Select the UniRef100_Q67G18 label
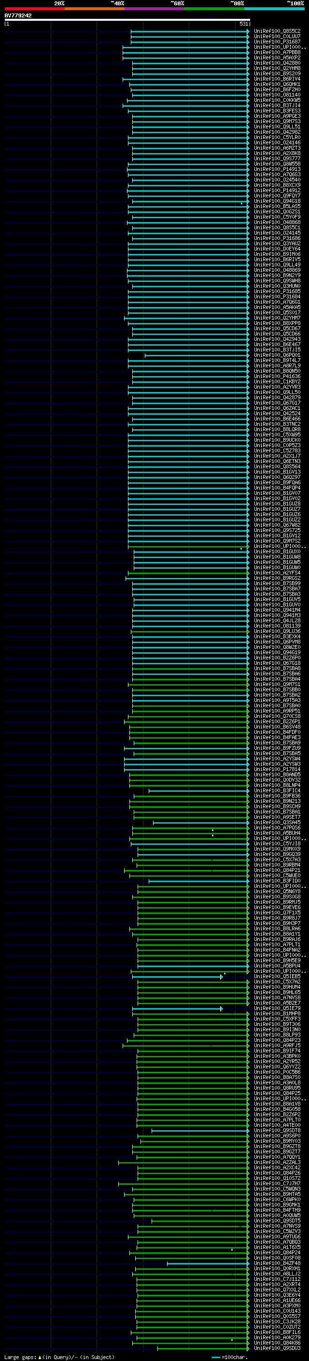 277,663
